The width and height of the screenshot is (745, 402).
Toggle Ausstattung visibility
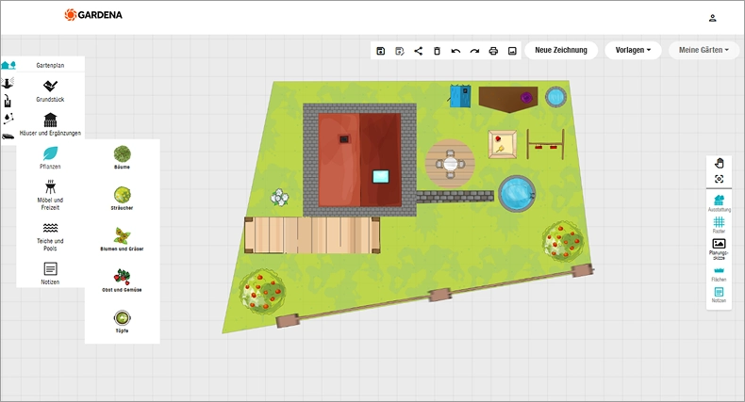tap(719, 203)
